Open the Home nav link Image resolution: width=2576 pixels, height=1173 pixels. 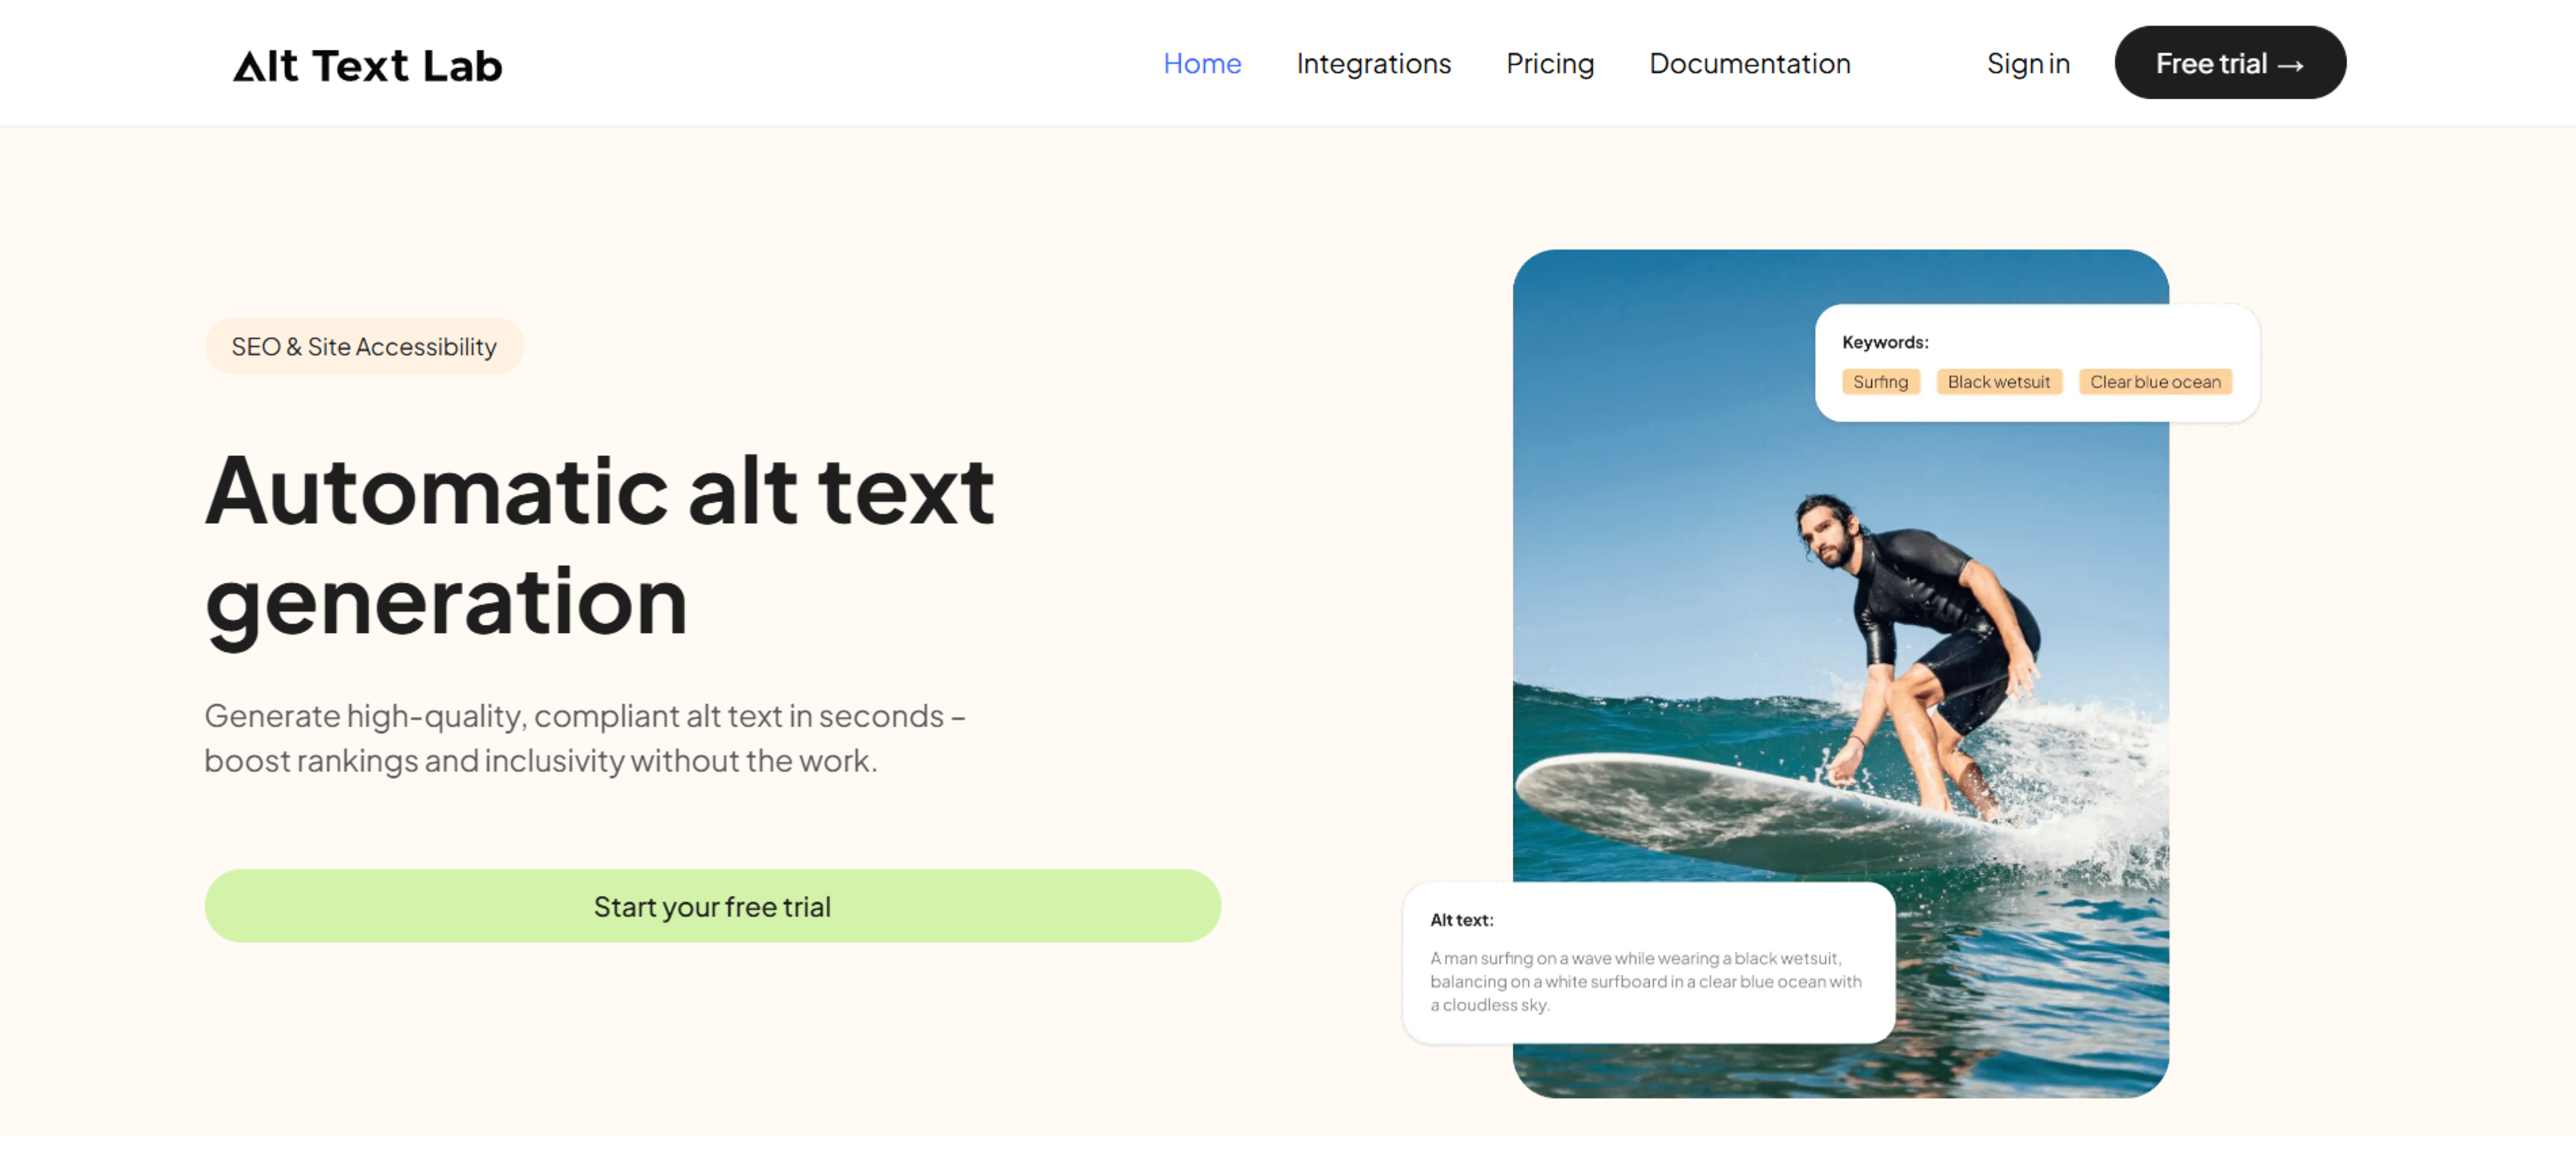point(1202,64)
